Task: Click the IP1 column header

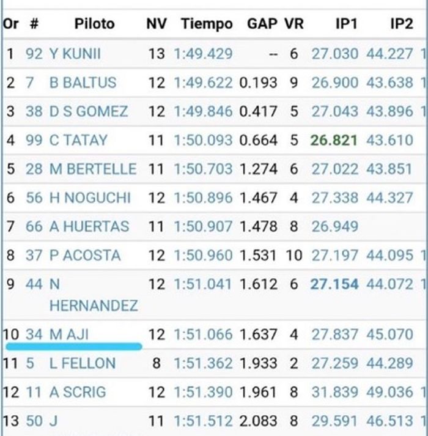Action: 346,24
